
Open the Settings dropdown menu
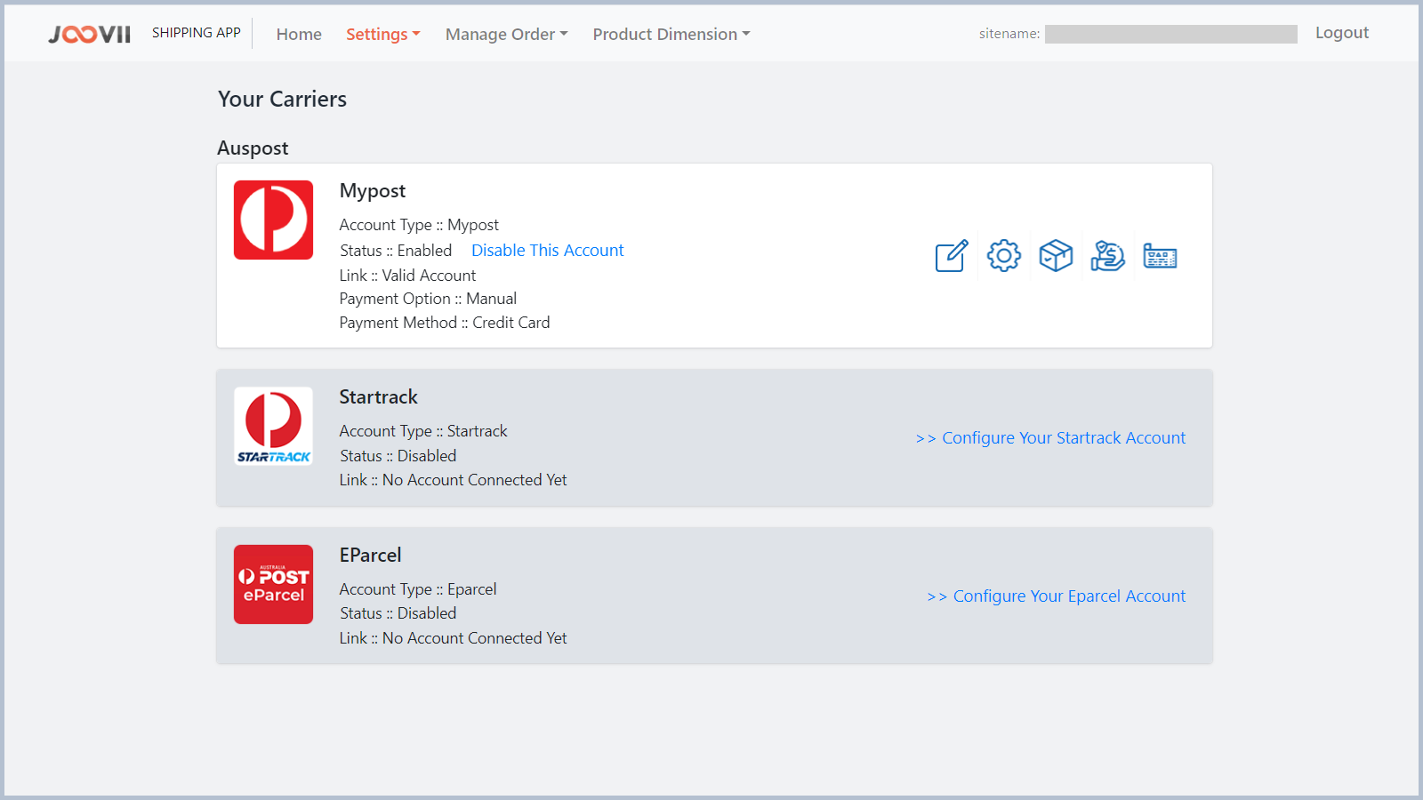pyautogui.click(x=382, y=34)
